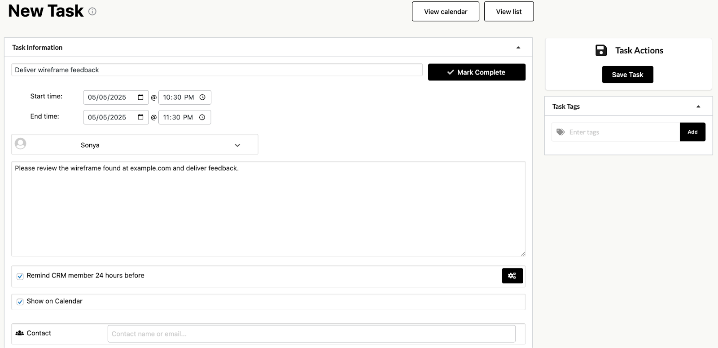Click the View calendar button
Image resolution: width=718 pixels, height=348 pixels.
pyautogui.click(x=446, y=12)
